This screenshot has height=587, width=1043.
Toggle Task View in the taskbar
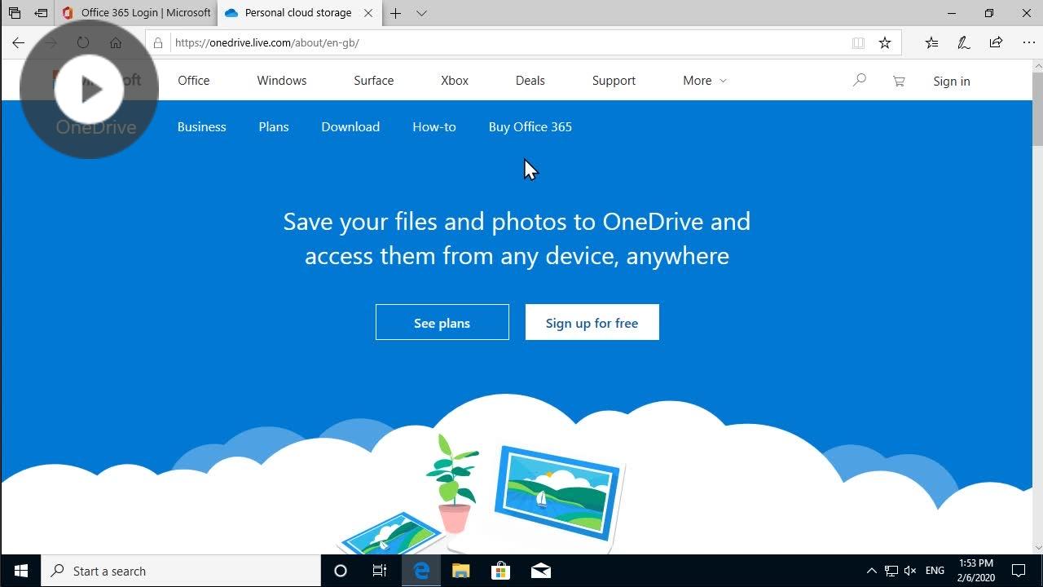[380, 571]
